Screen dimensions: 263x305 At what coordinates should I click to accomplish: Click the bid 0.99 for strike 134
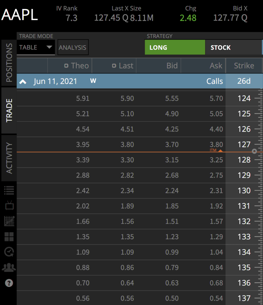tap(172, 252)
